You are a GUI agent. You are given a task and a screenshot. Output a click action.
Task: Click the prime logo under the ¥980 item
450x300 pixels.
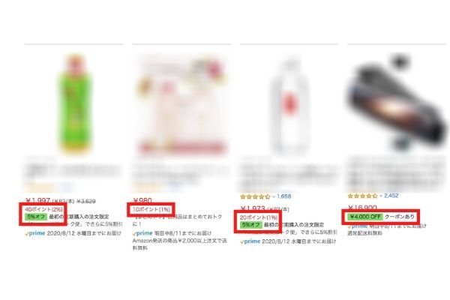tap(142, 233)
